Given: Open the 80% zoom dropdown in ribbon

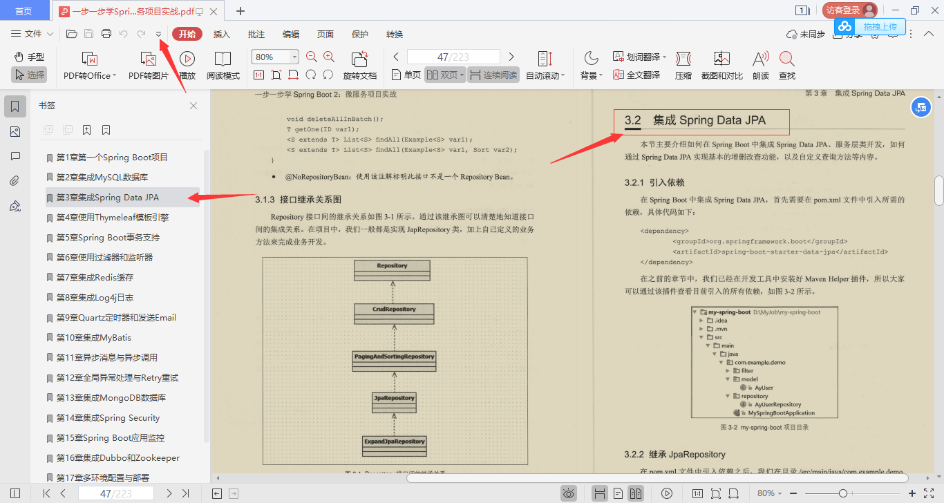Looking at the screenshot, I should (x=295, y=57).
